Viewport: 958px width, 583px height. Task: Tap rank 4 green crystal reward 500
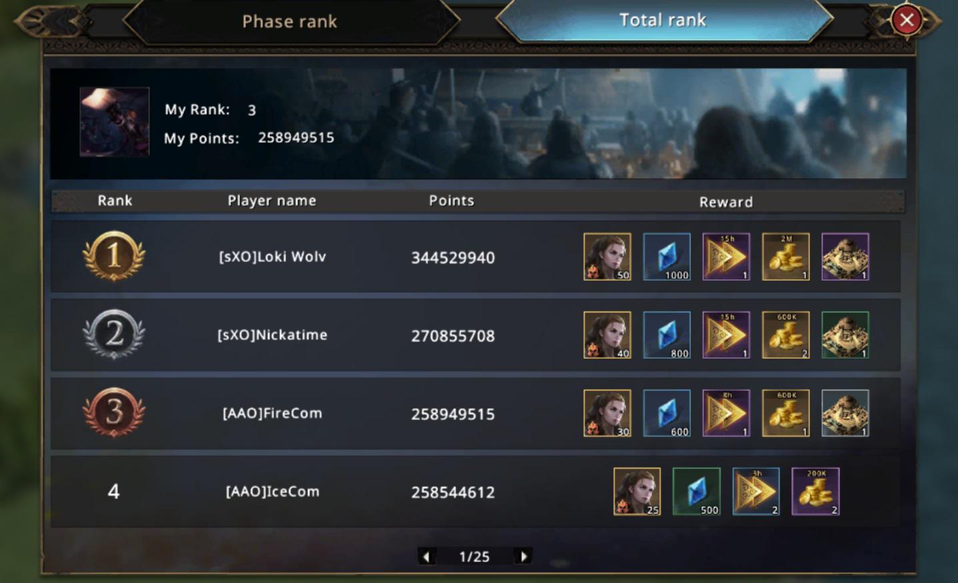(x=697, y=492)
